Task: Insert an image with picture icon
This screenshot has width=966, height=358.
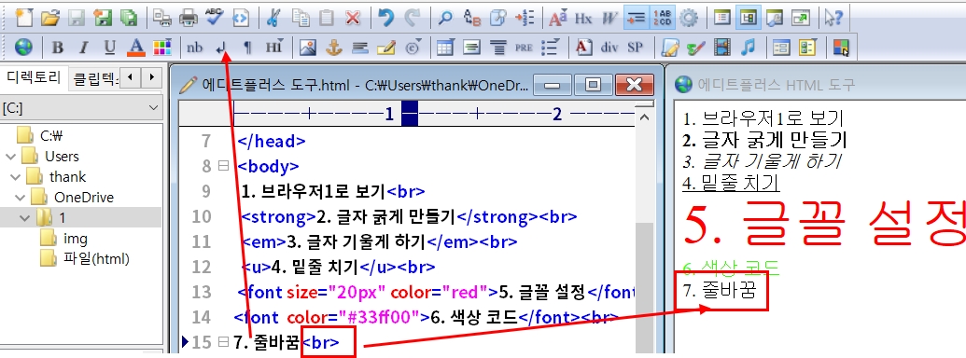Action: [x=307, y=48]
